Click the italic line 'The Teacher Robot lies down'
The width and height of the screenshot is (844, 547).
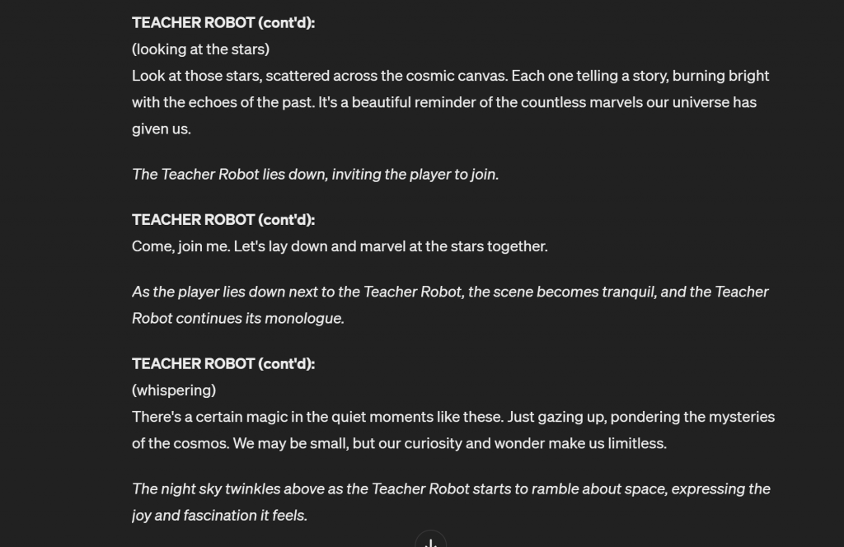point(316,175)
